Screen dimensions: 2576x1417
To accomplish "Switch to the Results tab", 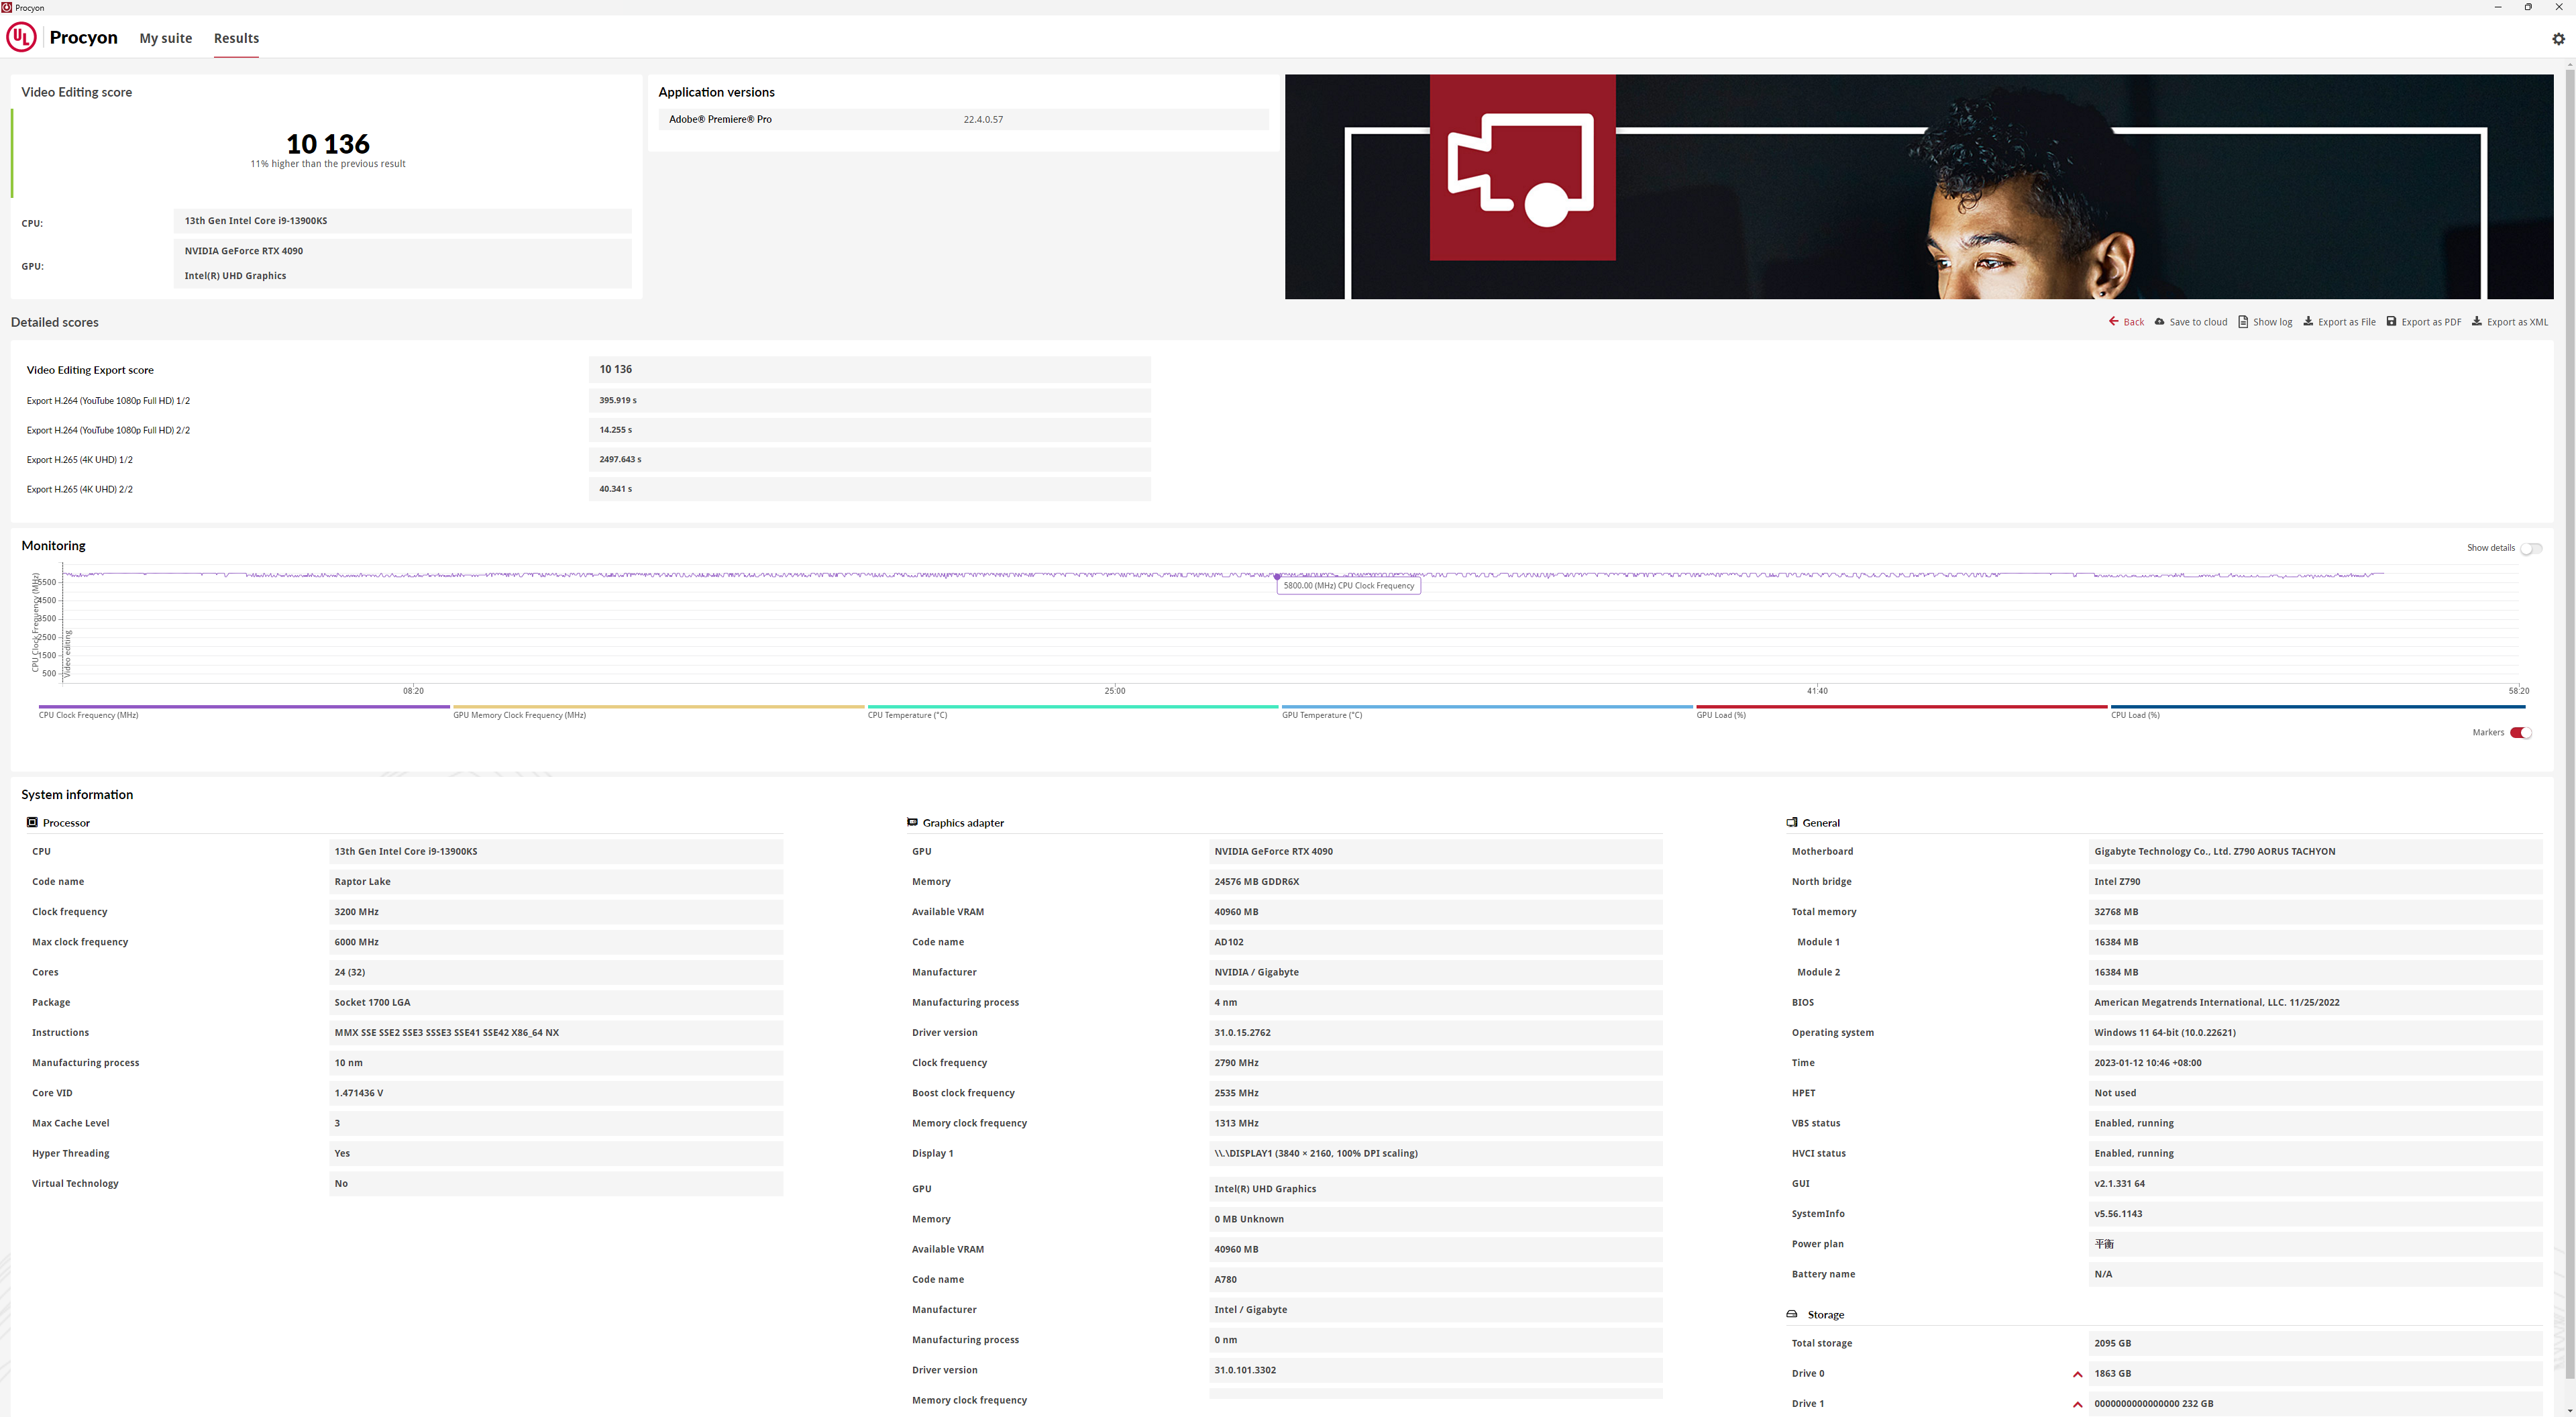I will (x=236, y=38).
